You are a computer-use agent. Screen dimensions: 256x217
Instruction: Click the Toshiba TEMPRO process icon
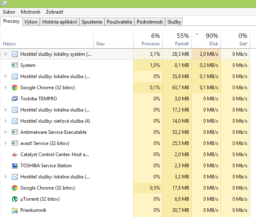(x=15, y=99)
